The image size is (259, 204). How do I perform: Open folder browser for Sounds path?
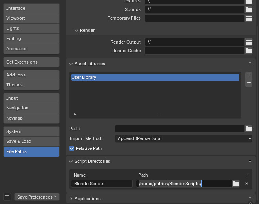[248, 9]
